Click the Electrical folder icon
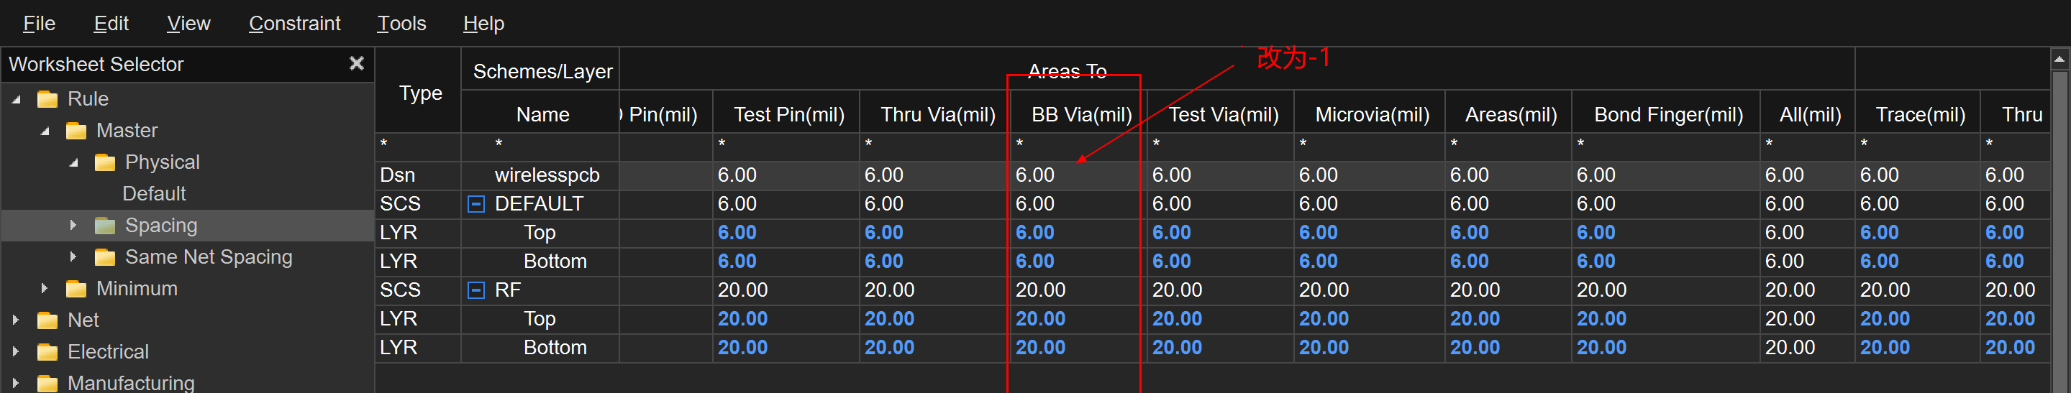Screen dimensions: 2071x393 tap(47, 352)
